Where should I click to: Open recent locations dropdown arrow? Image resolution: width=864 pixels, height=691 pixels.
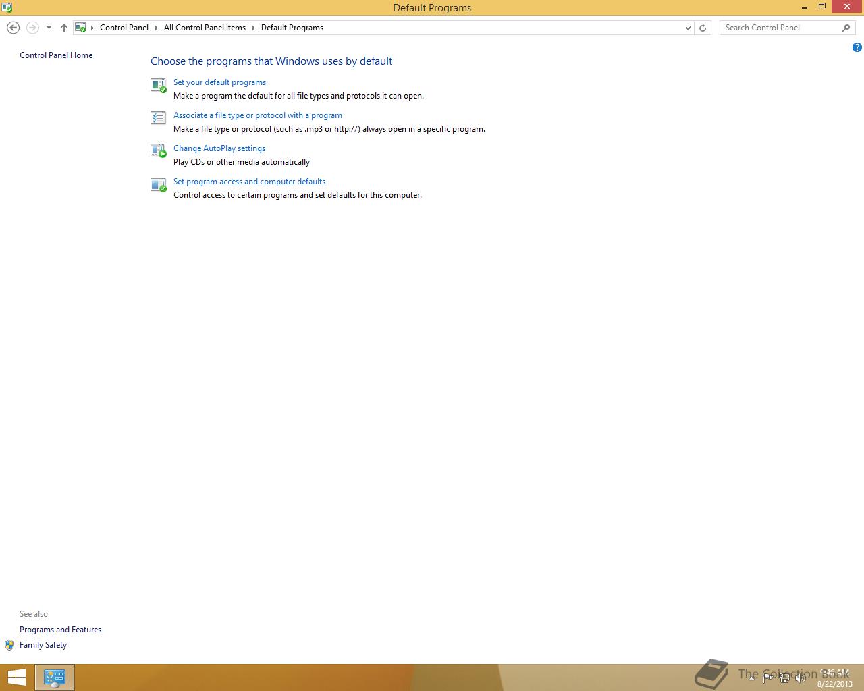[x=49, y=28]
